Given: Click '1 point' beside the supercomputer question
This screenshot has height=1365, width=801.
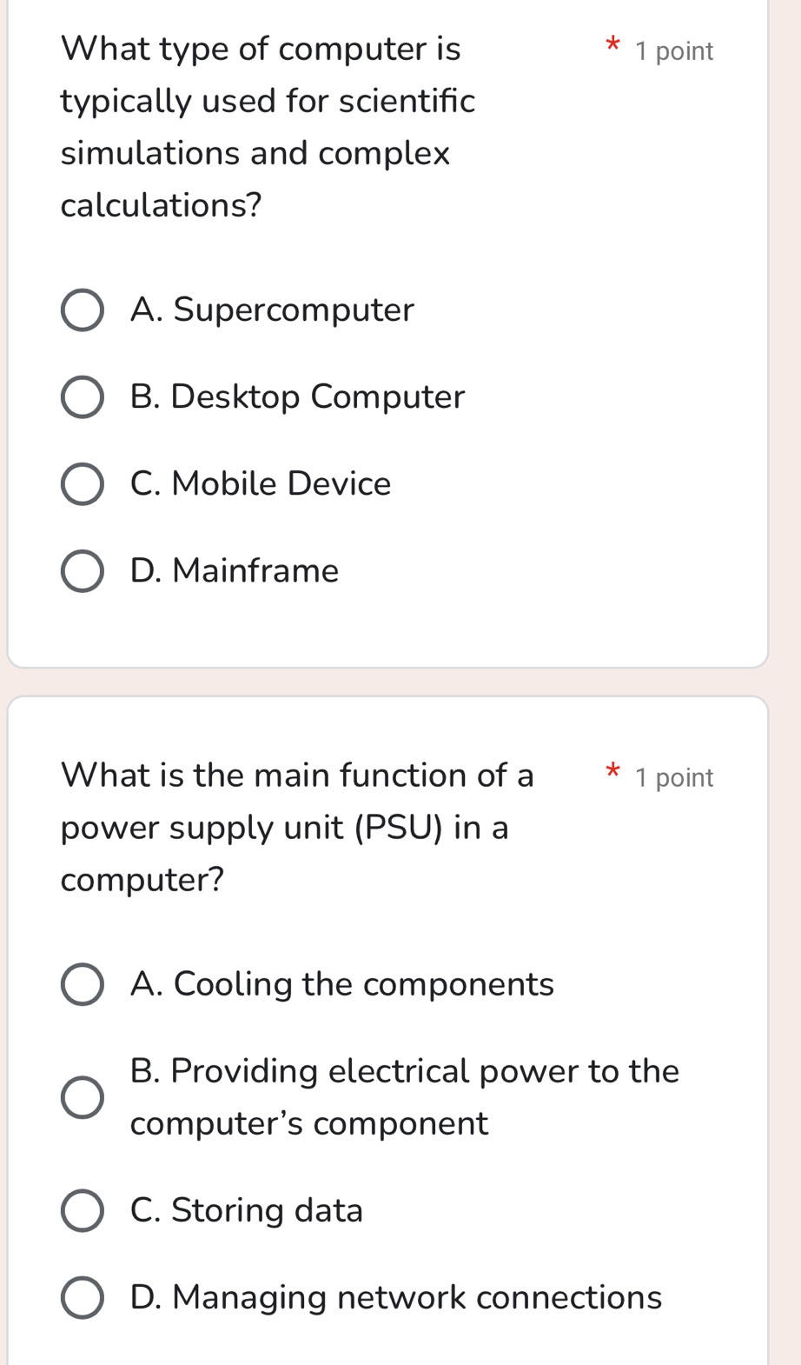Looking at the screenshot, I should 674,51.
